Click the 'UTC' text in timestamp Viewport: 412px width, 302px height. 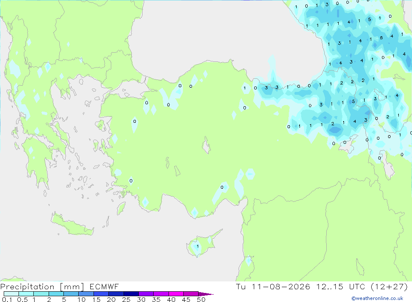pyautogui.click(x=357, y=286)
